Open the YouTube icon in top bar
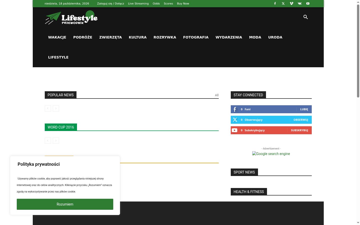The height and width of the screenshot is (225, 360). [x=308, y=3]
